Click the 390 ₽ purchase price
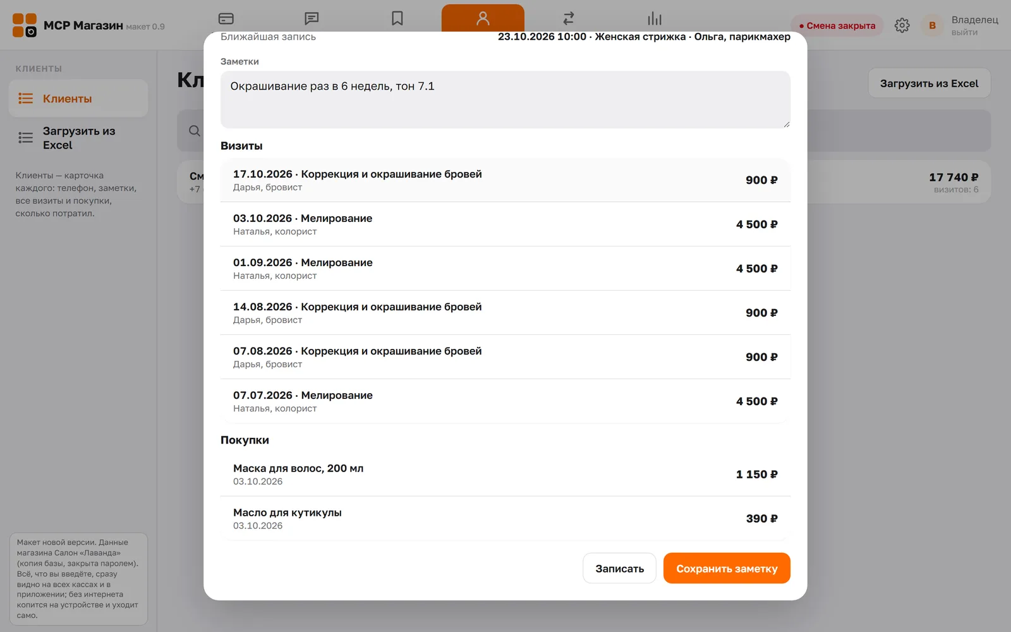1011x632 pixels. pyautogui.click(x=761, y=518)
